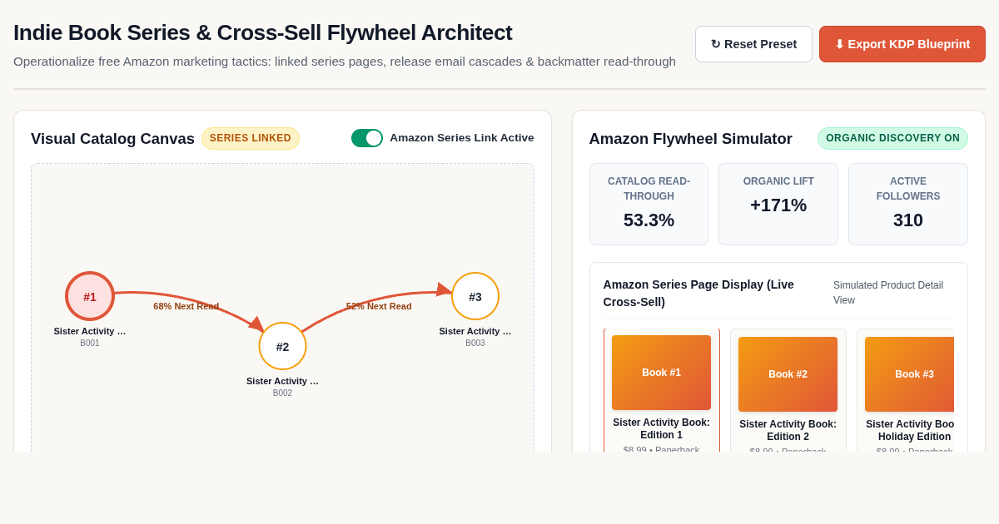Open the Book #2 cover thumbnail
Viewport: 999px width, 524px height.
coord(788,374)
